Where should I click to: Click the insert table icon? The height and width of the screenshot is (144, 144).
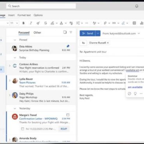[134, 23]
